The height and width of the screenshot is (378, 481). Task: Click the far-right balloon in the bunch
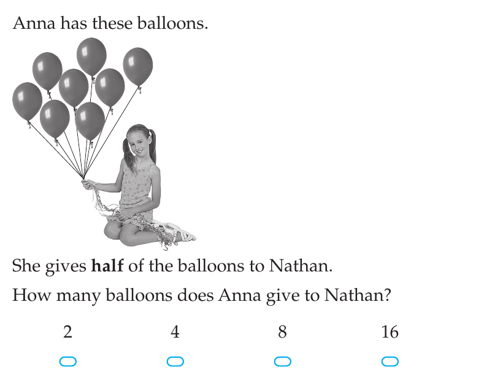click(x=137, y=67)
